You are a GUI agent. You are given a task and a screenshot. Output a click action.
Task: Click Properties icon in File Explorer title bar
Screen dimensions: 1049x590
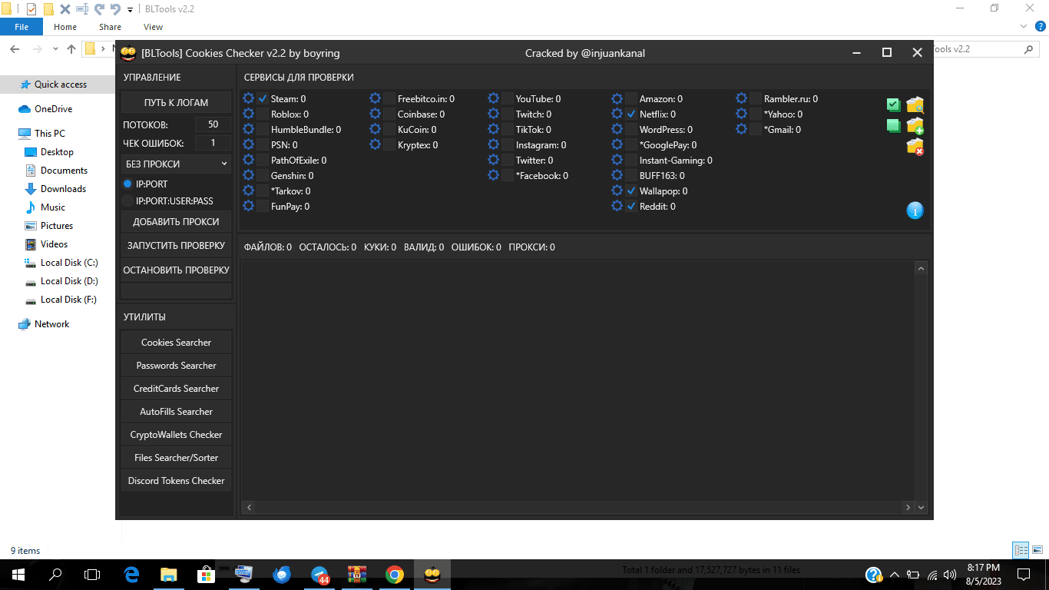(31, 9)
